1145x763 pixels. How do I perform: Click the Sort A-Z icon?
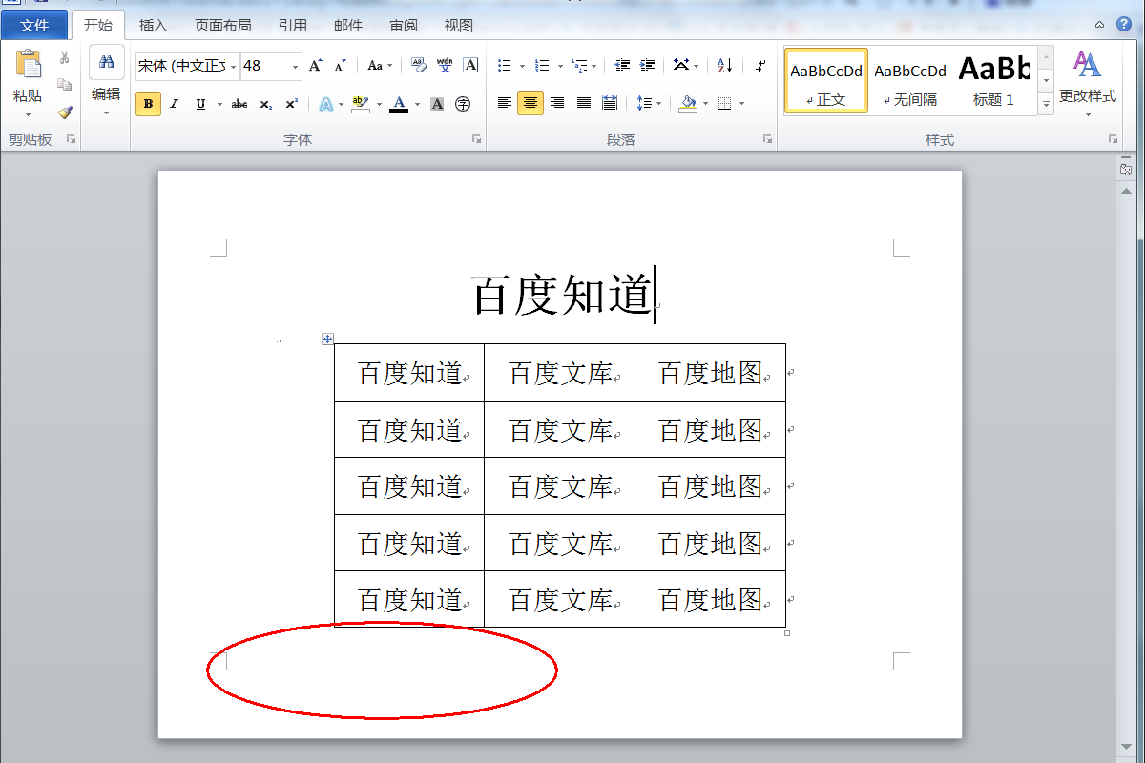click(724, 66)
